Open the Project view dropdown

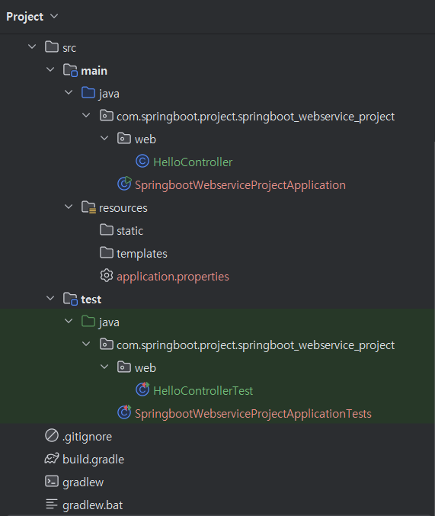[32, 17]
